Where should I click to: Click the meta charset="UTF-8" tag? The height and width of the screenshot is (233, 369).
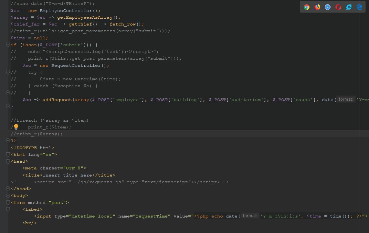click(54, 168)
